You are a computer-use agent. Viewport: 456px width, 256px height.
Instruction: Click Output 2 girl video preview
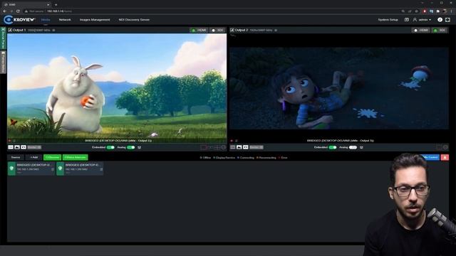339,88
